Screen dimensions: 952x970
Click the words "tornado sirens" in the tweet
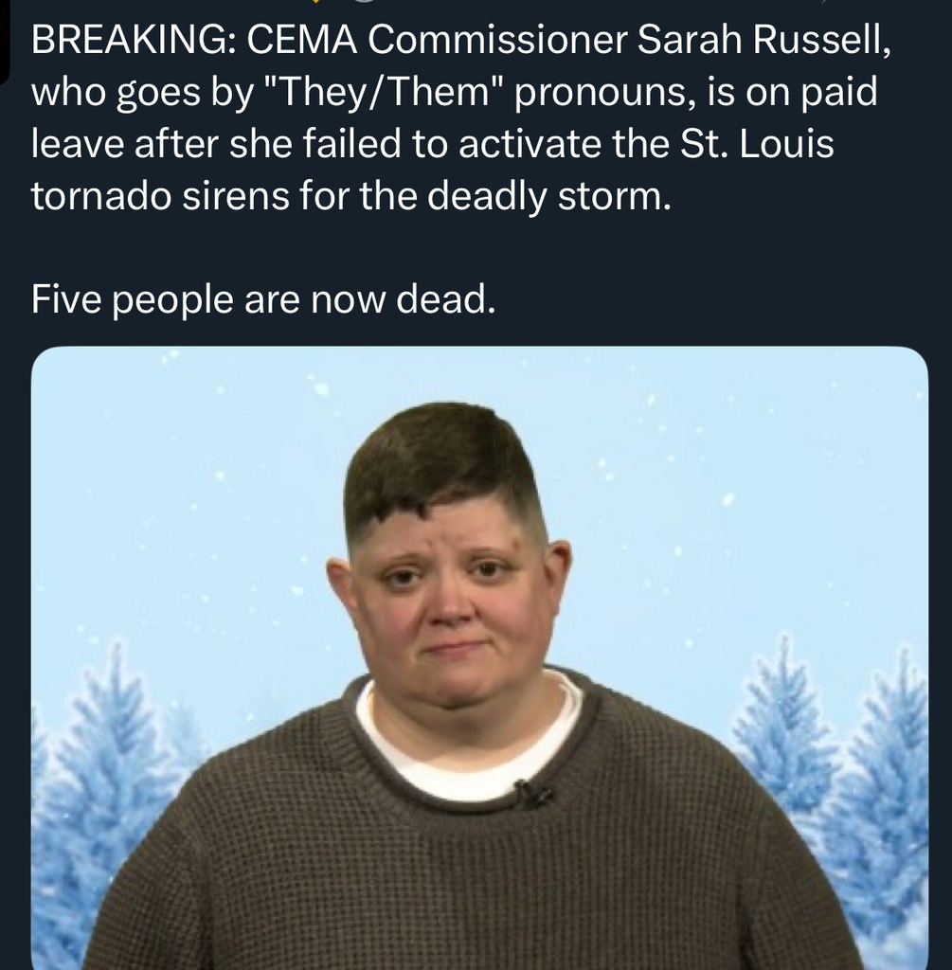tap(160, 196)
